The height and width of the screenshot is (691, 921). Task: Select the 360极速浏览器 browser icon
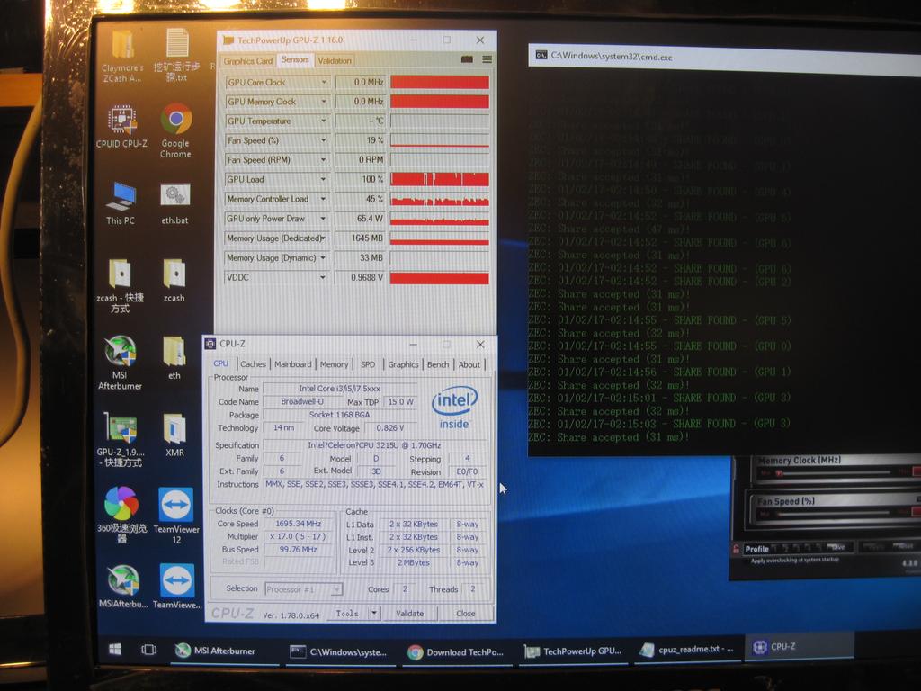click(x=121, y=515)
